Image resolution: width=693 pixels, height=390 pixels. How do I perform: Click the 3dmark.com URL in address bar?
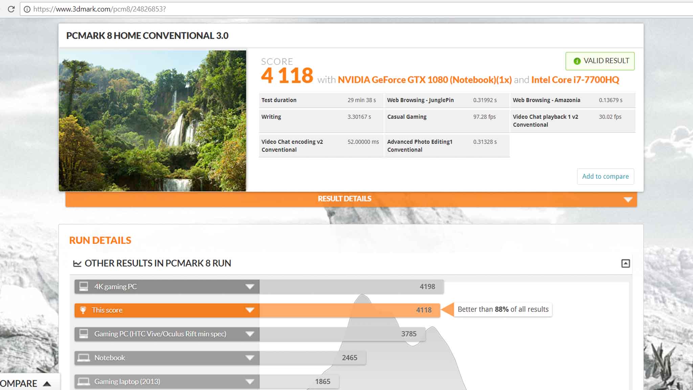[x=99, y=9]
